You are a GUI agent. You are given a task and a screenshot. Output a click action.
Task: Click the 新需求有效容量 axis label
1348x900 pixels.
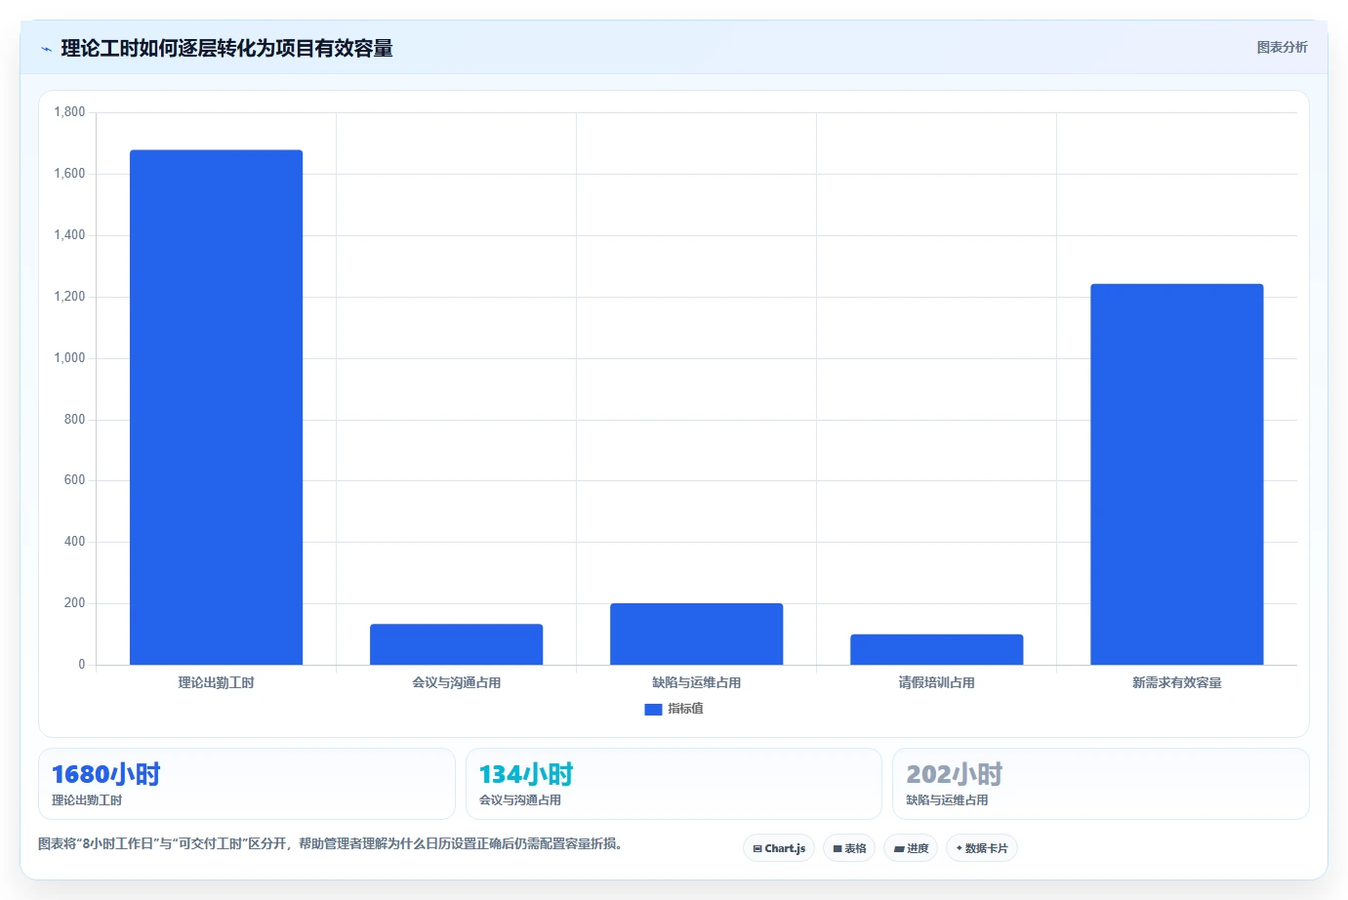point(1176,683)
